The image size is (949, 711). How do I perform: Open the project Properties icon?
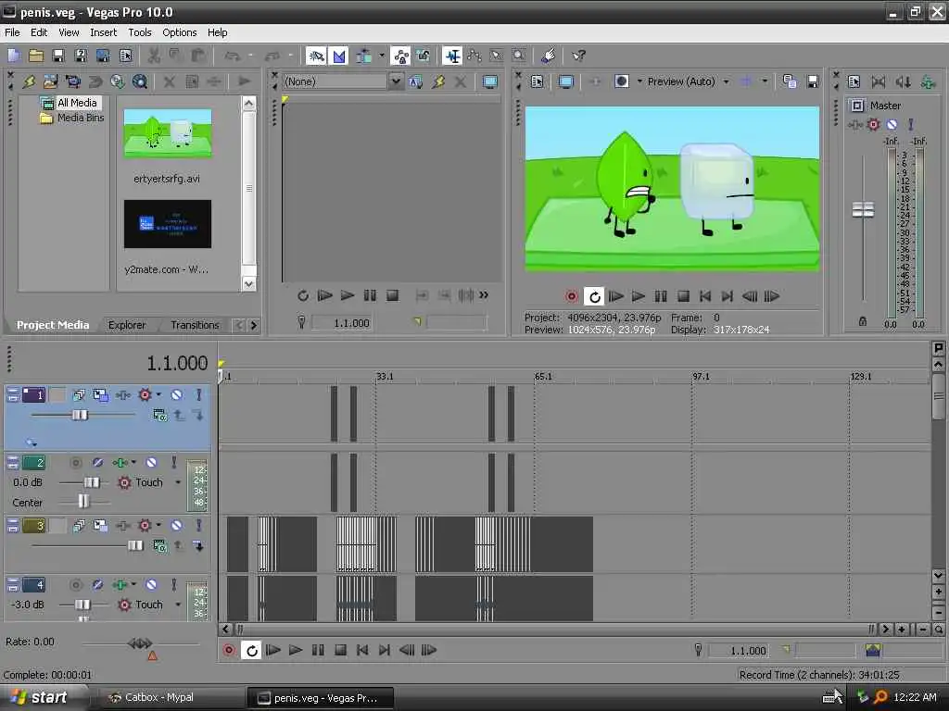pos(125,56)
